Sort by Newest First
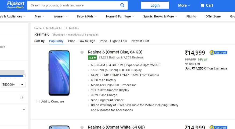Viewport: 235px width, 129px height. [x=140, y=41]
